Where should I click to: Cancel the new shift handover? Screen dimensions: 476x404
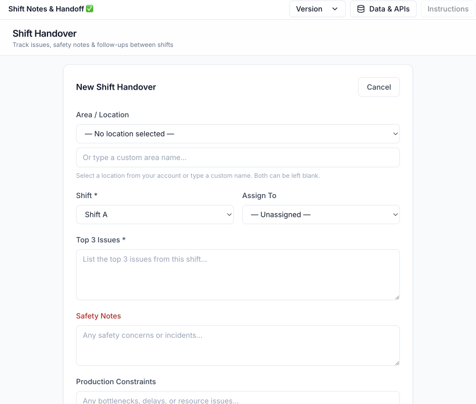click(379, 87)
